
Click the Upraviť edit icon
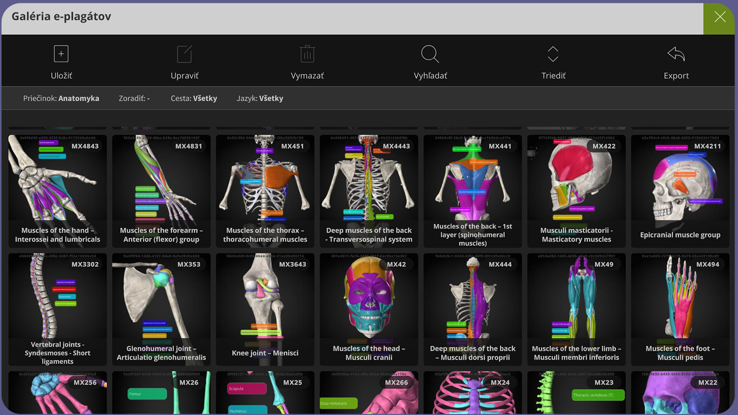[x=184, y=54]
